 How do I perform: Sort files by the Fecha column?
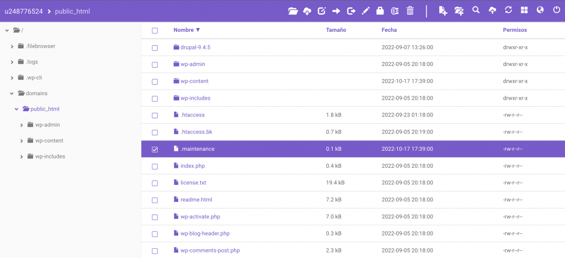pyautogui.click(x=389, y=30)
